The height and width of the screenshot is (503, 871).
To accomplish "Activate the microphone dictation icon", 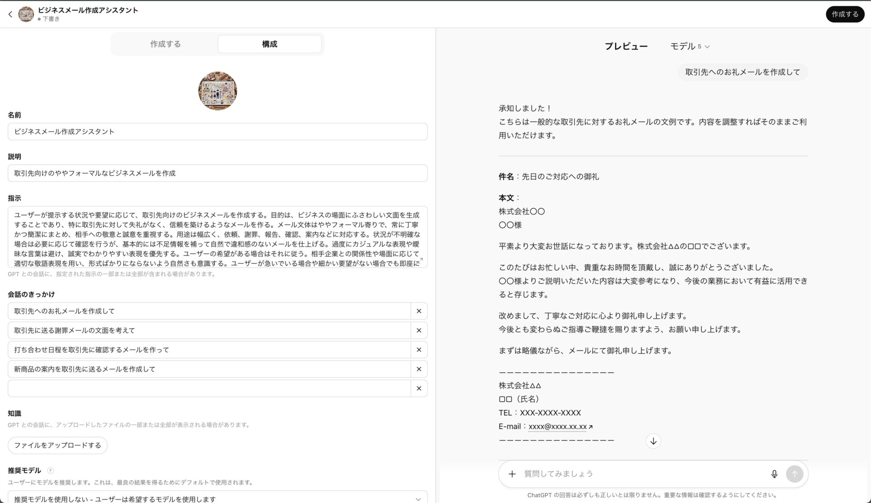I will pyautogui.click(x=774, y=474).
